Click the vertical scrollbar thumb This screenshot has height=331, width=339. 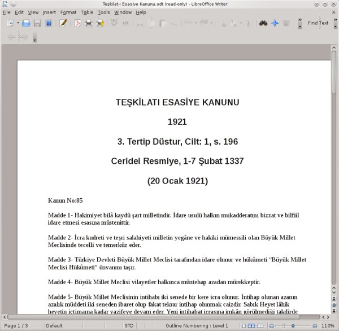click(334, 72)
